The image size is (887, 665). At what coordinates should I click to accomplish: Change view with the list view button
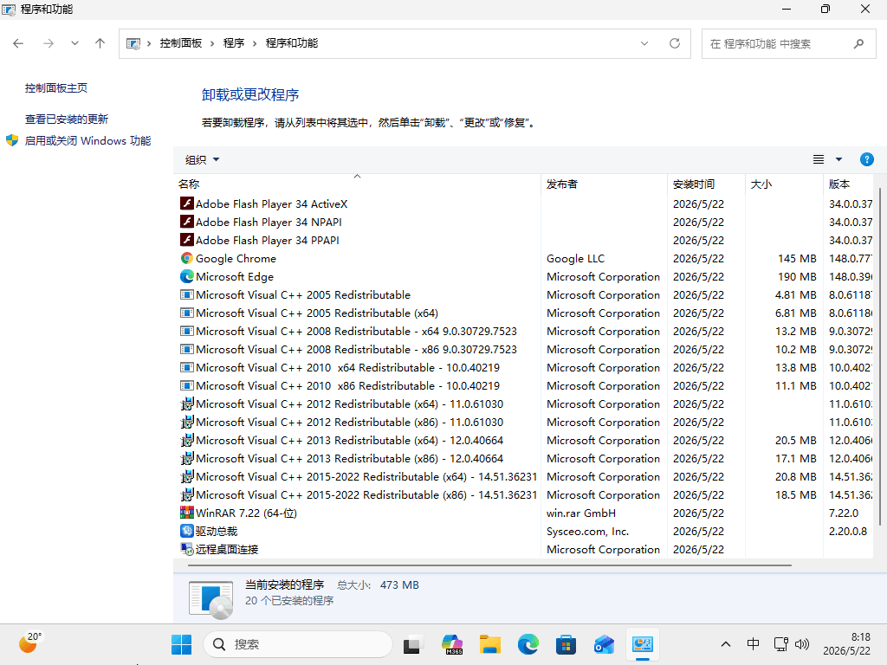(818, 159)
